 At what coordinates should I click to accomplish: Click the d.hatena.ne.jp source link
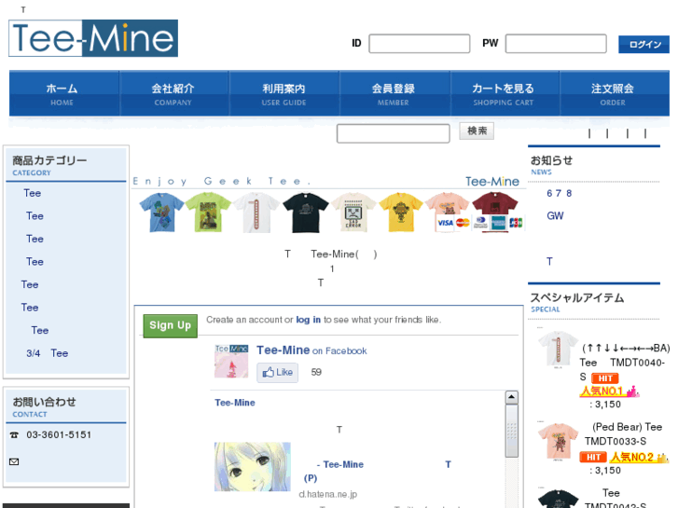point(327,494)
